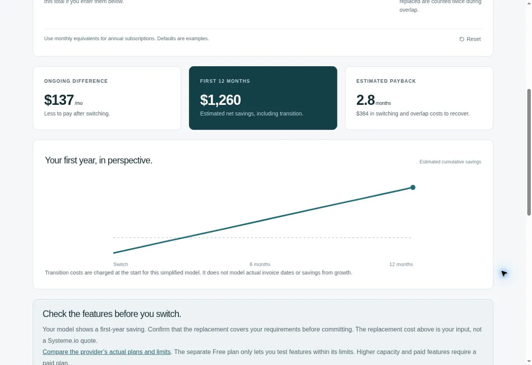Image resolution: width=532 pixels, height=365 pixels.
Task: Click the 'Use monthly equivalents' note text
Action: 126,39
